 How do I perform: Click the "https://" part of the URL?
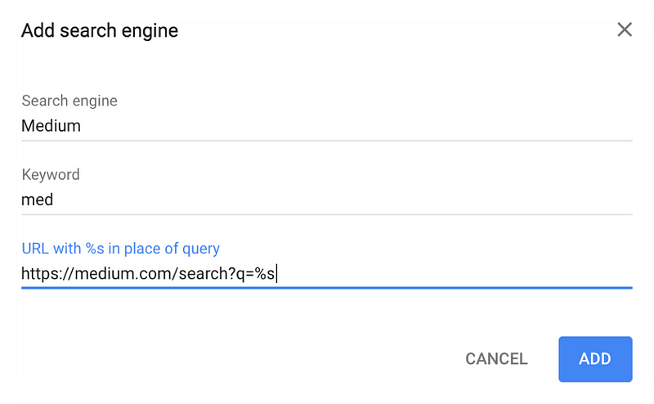pos(47,274)
